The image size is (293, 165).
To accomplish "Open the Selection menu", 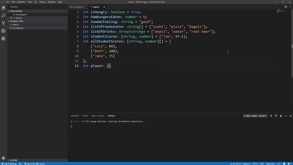I will [x=21, y=2].
